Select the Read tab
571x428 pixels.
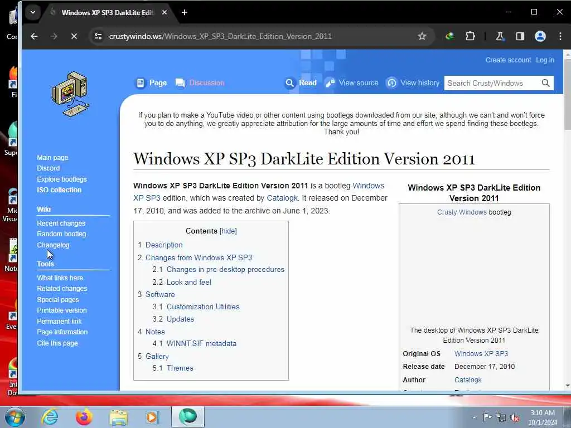coord(301,83)
